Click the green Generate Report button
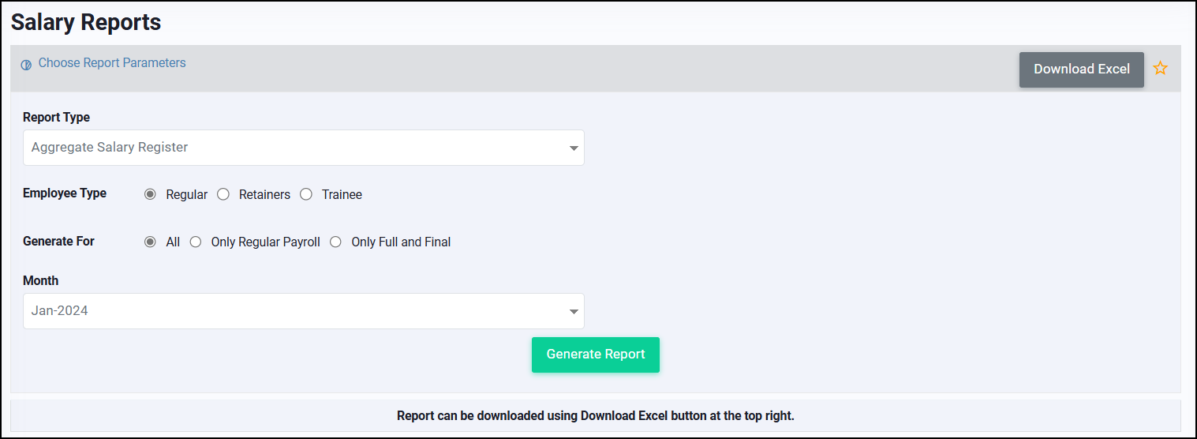 [x=596, y=355]
